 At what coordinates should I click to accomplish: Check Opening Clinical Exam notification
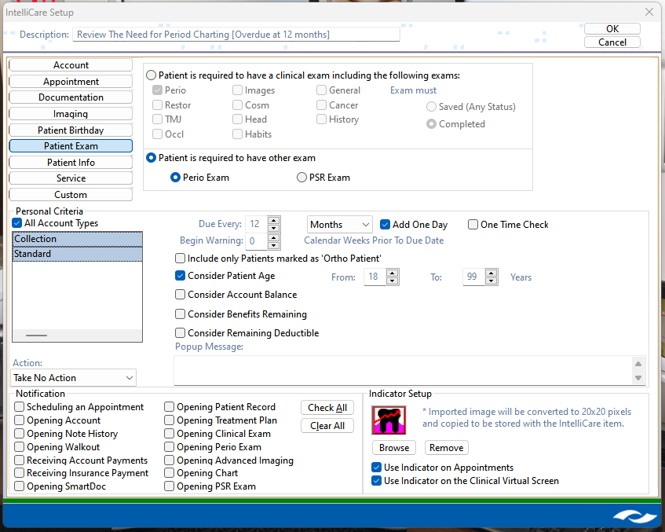[x=170, y=434]
